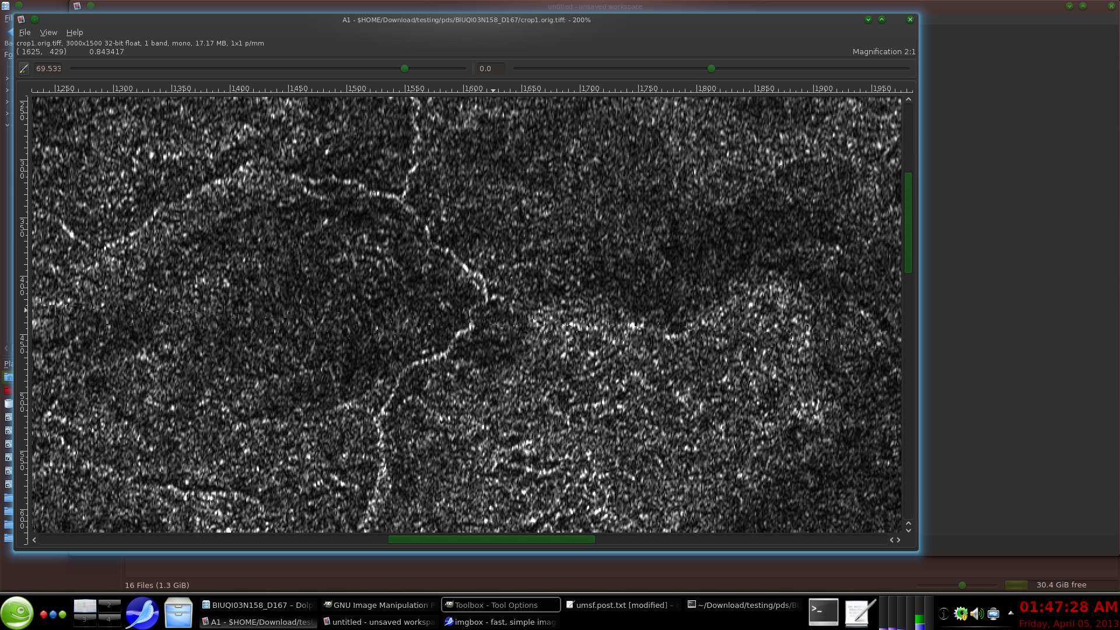Click 30.4 GiB free space indicator
This screenshot has height=630, width=1120.
[1061, 585]
